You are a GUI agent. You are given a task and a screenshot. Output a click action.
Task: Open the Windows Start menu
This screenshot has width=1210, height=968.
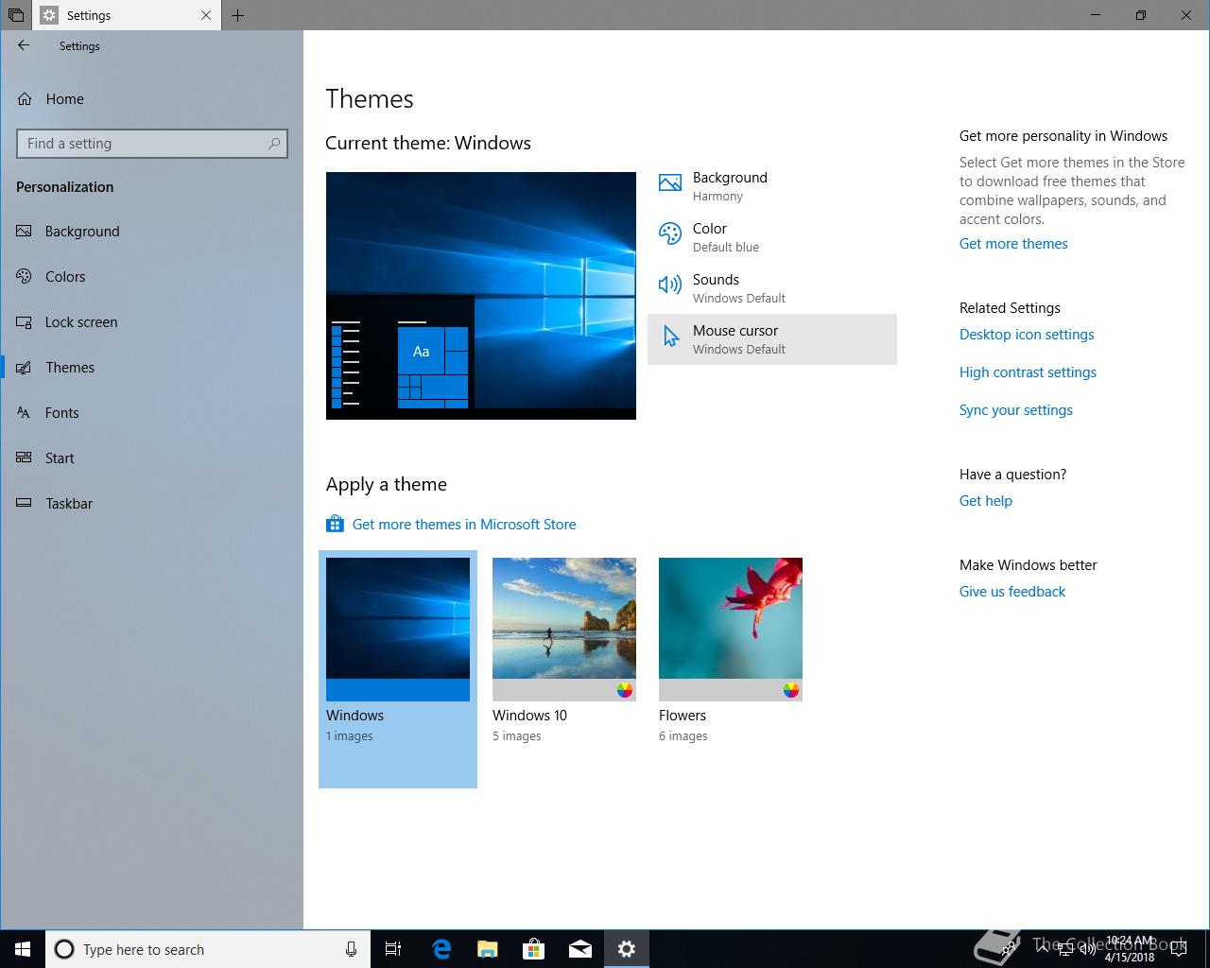click(23, 949)
